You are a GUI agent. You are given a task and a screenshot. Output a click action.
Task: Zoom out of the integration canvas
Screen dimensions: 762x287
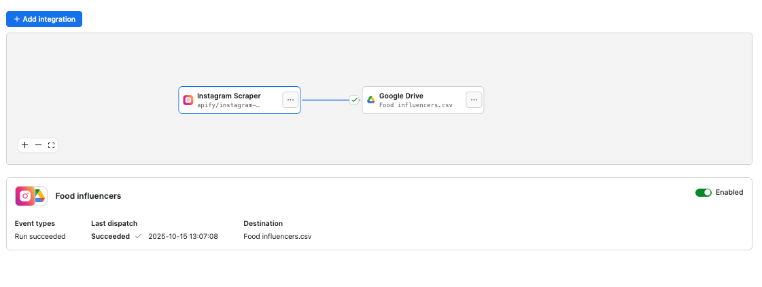click(38, 145)
